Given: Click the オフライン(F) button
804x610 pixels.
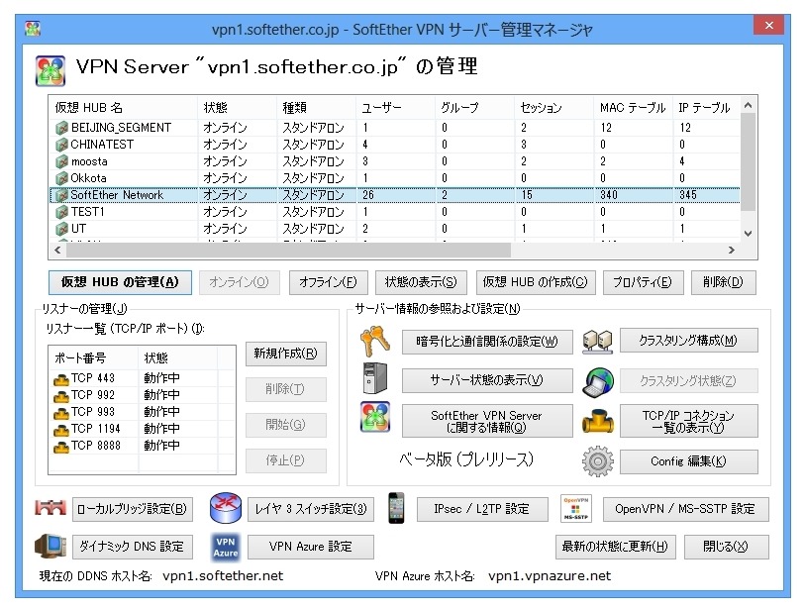Looking at the screenshot, I should [328, 282].
